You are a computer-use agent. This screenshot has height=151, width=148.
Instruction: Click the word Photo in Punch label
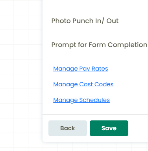pos(61,21)
